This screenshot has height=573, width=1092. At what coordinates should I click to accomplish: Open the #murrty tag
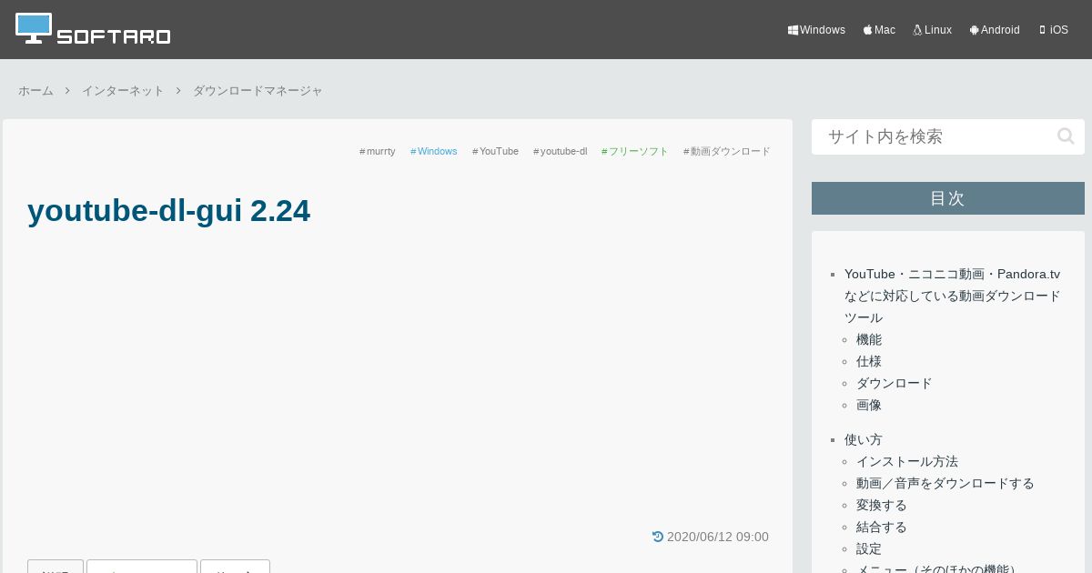point(378,151)
